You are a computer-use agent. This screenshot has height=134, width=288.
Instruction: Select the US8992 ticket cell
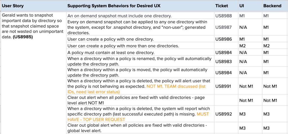tap(224, 114)
